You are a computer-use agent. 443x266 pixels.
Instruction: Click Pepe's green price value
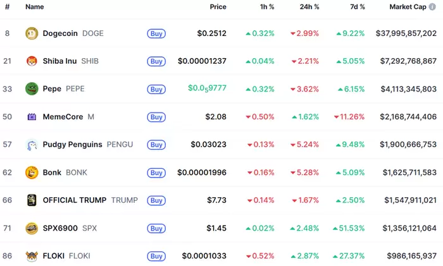[207, 89]
